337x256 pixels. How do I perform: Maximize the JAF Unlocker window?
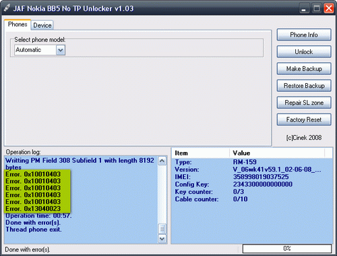point(317,9)
